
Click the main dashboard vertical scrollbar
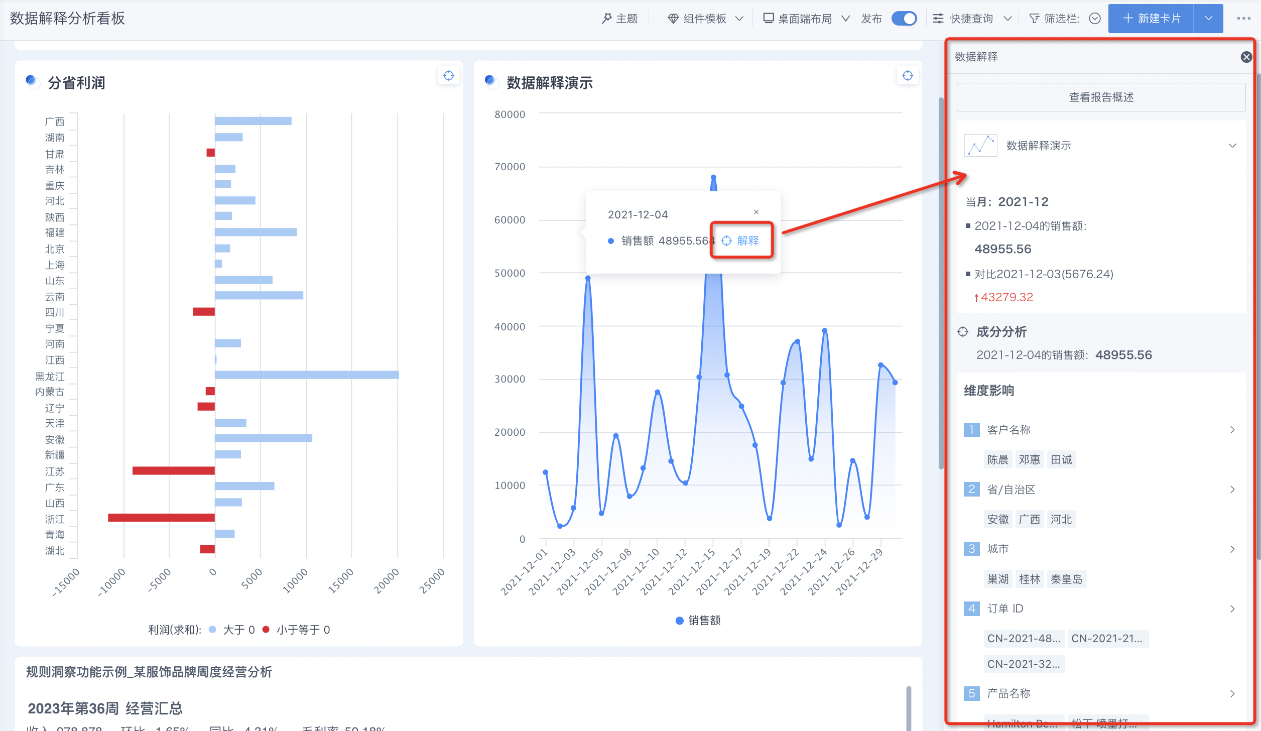point(941,283)
